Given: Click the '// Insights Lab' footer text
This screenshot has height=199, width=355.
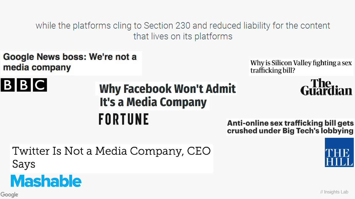Looking at the screenshot, I should (334, 192).
